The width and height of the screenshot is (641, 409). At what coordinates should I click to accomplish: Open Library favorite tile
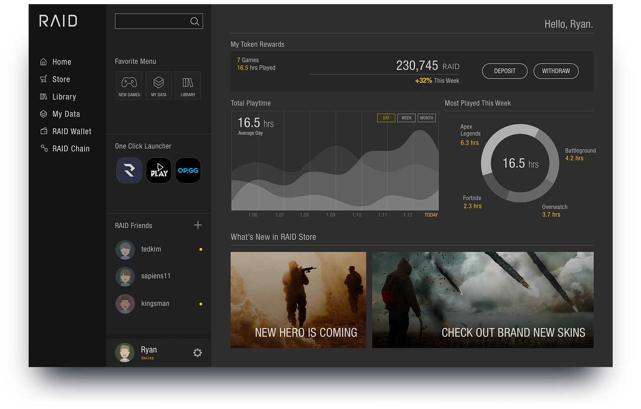pos(188,86)
